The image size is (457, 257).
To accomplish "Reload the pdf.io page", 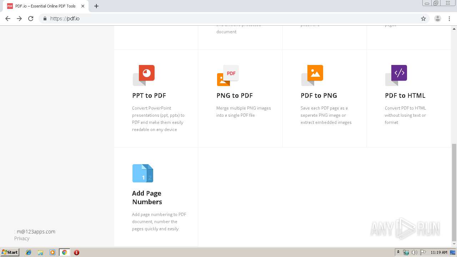I will point(31,19).
